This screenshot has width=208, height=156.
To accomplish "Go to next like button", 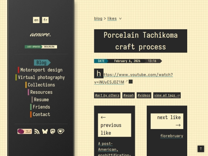I will [167, 121].
